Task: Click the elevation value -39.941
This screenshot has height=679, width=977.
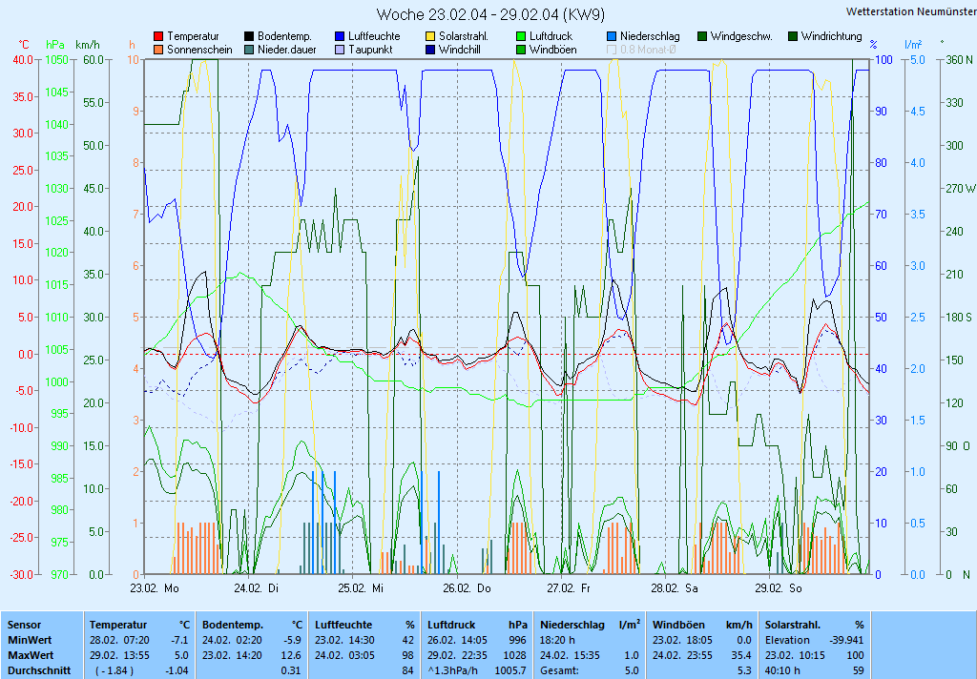Action: coord(846,640)
